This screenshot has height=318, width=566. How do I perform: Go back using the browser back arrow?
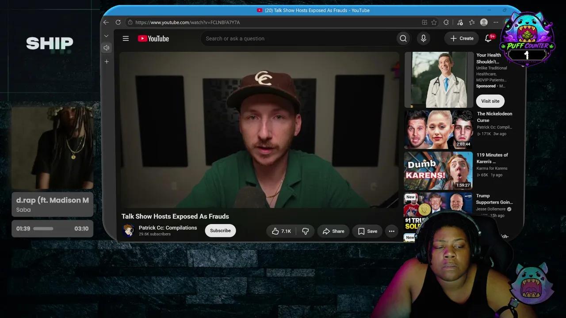click(106, 22)
